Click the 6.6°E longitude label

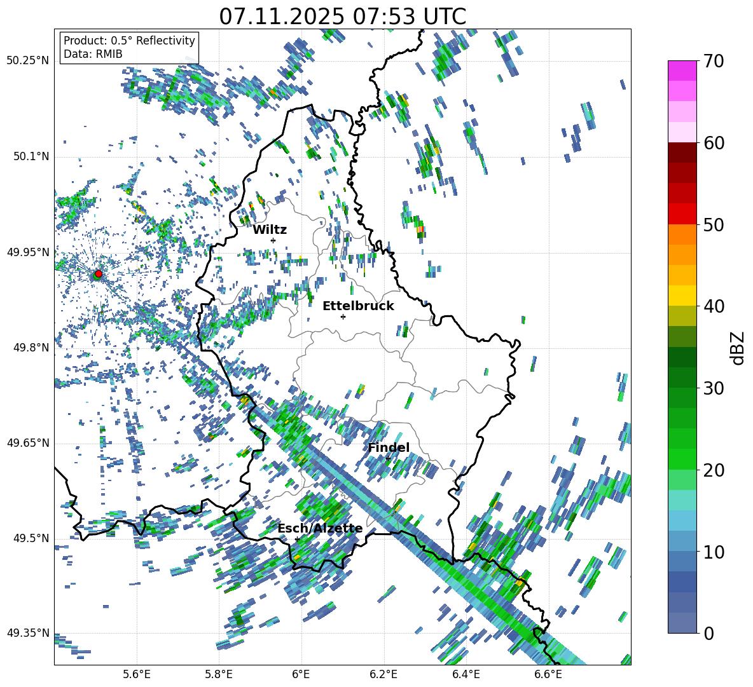coord(548,674)
